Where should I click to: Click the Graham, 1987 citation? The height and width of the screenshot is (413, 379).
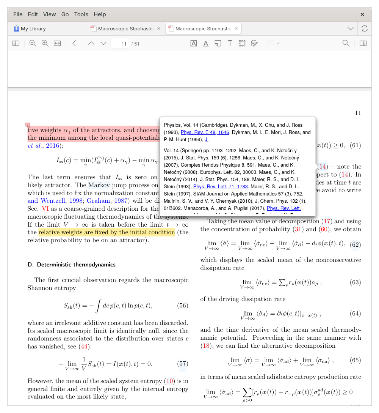(107, 201)
